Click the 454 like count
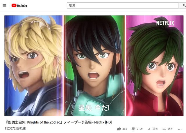The width and height of the screenshot is (186, 133). coord(125,129)
